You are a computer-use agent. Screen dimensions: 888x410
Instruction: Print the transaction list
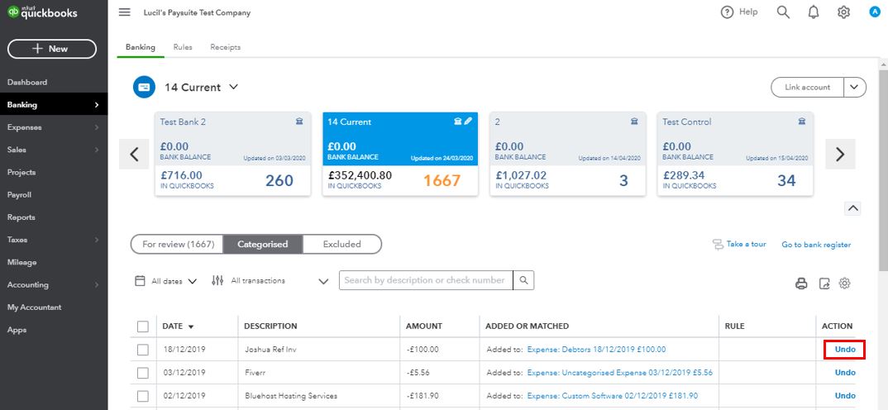801,284
